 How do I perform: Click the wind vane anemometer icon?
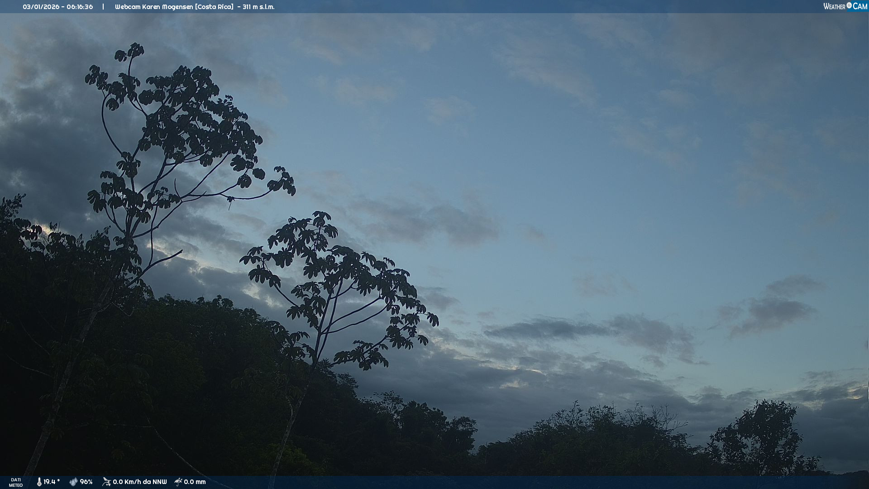point(106,482)
